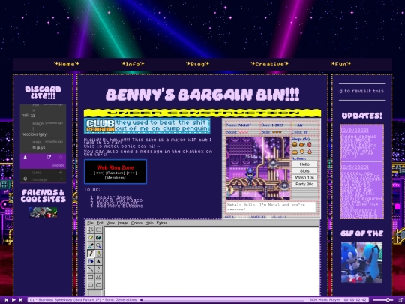Select the Magnifier tool
The image size is (405, 304).
tap(98, 245)
